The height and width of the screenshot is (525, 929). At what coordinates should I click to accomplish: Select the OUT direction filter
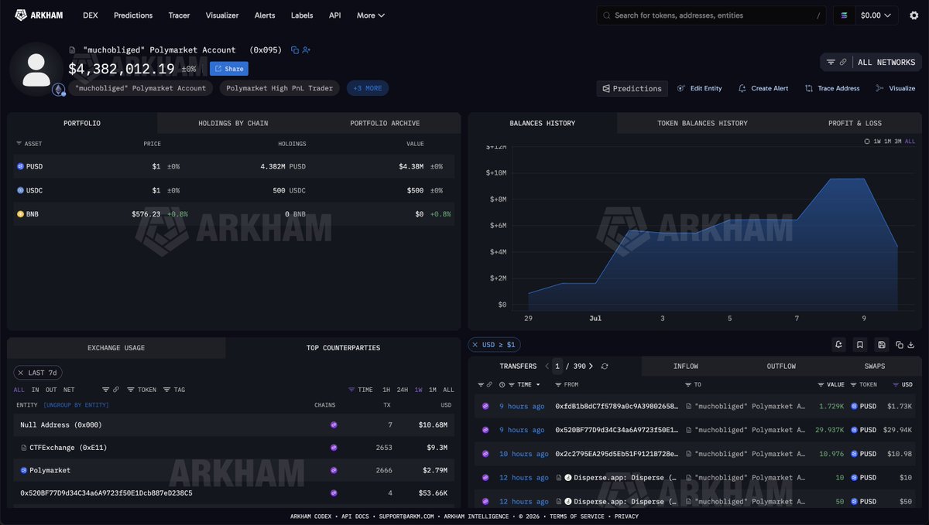pyautogui.click(x=51, y=390)
